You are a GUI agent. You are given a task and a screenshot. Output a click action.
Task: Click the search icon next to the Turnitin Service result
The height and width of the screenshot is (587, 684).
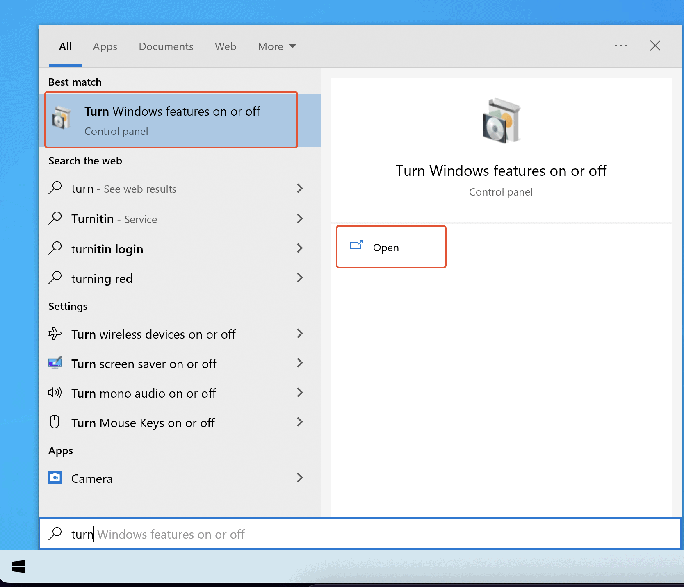tap(55, 218)
